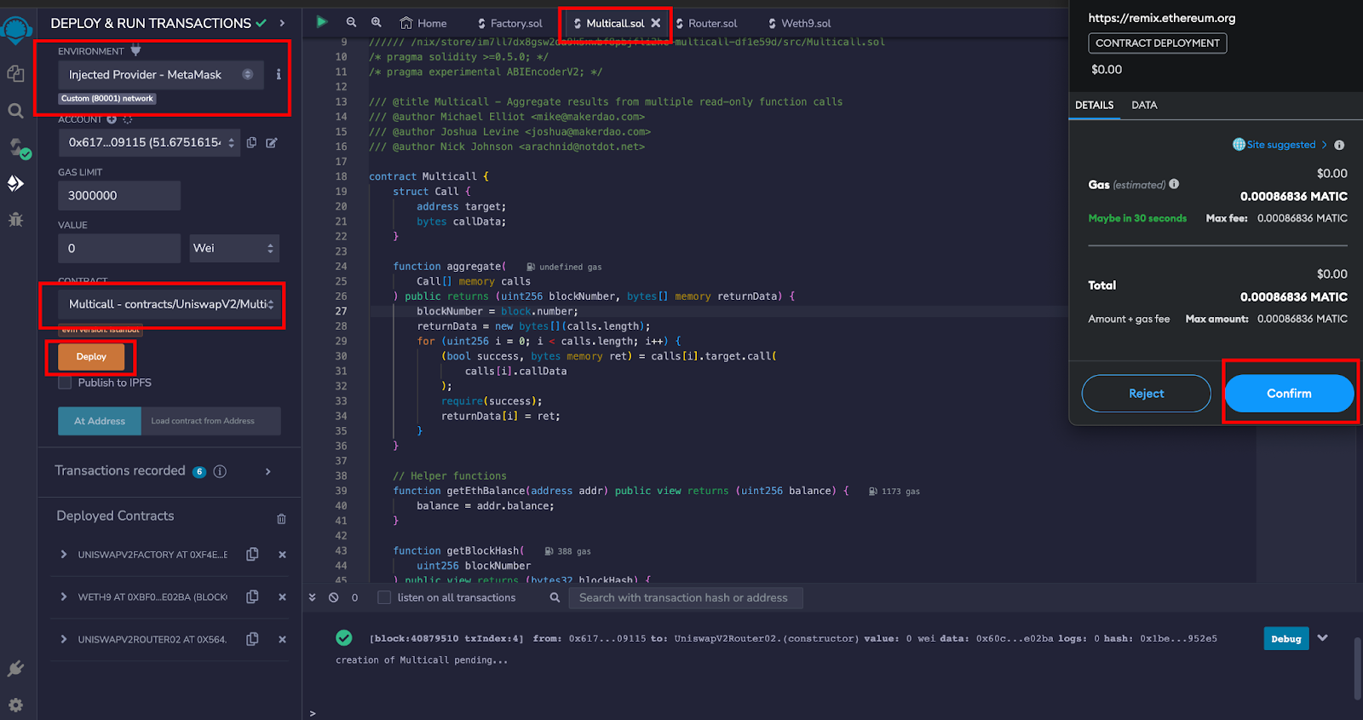Expand UNISWAPV2ROUTER02 deployed contract
The height and width of the screenshot is (720, 1363).
coord(64,639)
